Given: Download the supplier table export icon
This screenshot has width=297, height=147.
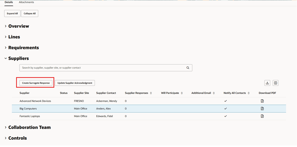Looking at the screenshot, I should pos(267,83).
